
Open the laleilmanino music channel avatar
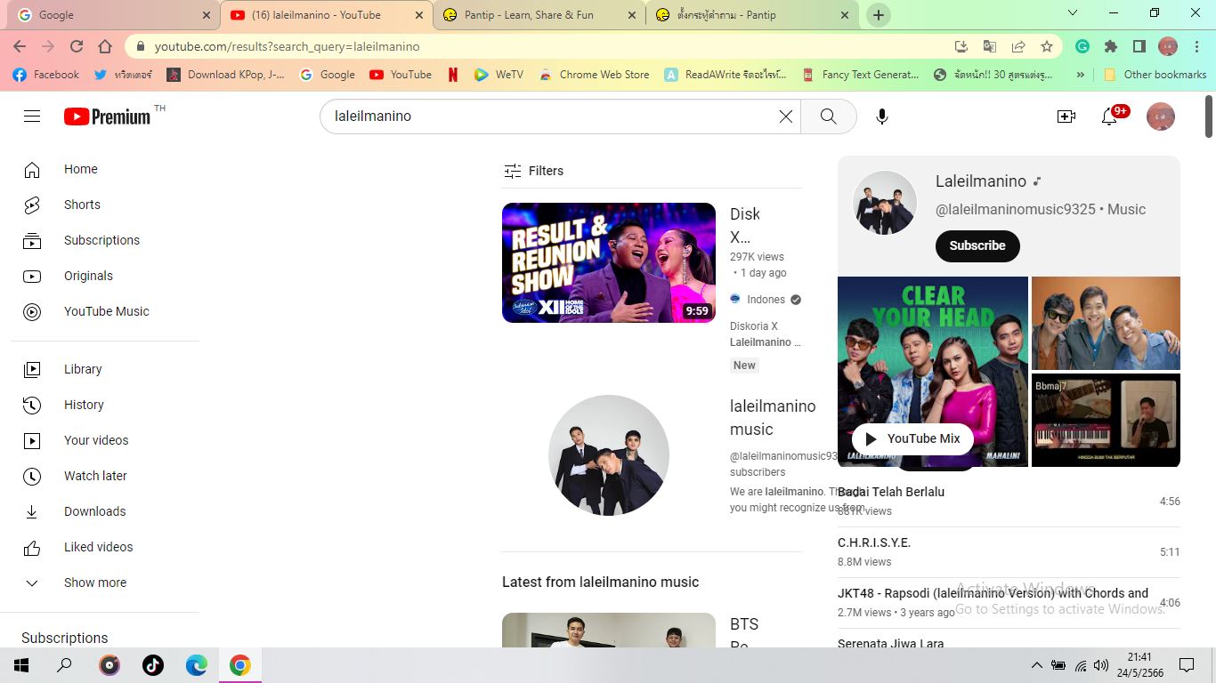(609, 455)
